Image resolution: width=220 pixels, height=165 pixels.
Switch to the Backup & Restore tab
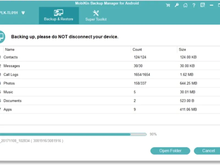pos(59,15)
